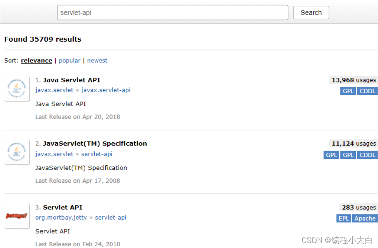Click 'Last Release on Feb 24, 2010' text

click(x=78, y=244)
